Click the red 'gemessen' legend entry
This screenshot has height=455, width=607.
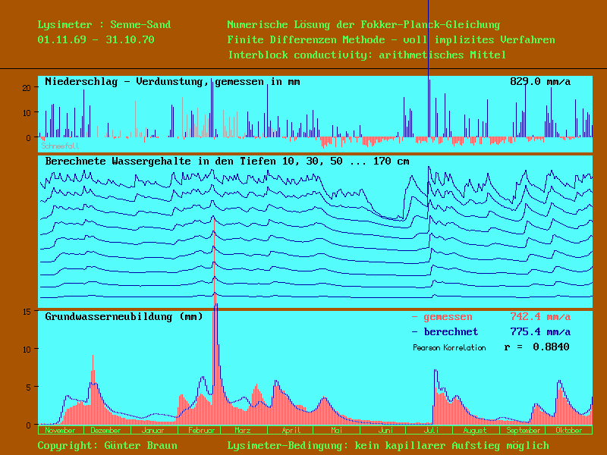(442, 317)
